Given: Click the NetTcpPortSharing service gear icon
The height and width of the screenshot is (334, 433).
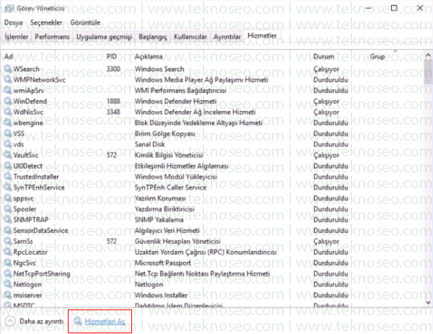Looking at the screenshot, I should click(8, 273).
